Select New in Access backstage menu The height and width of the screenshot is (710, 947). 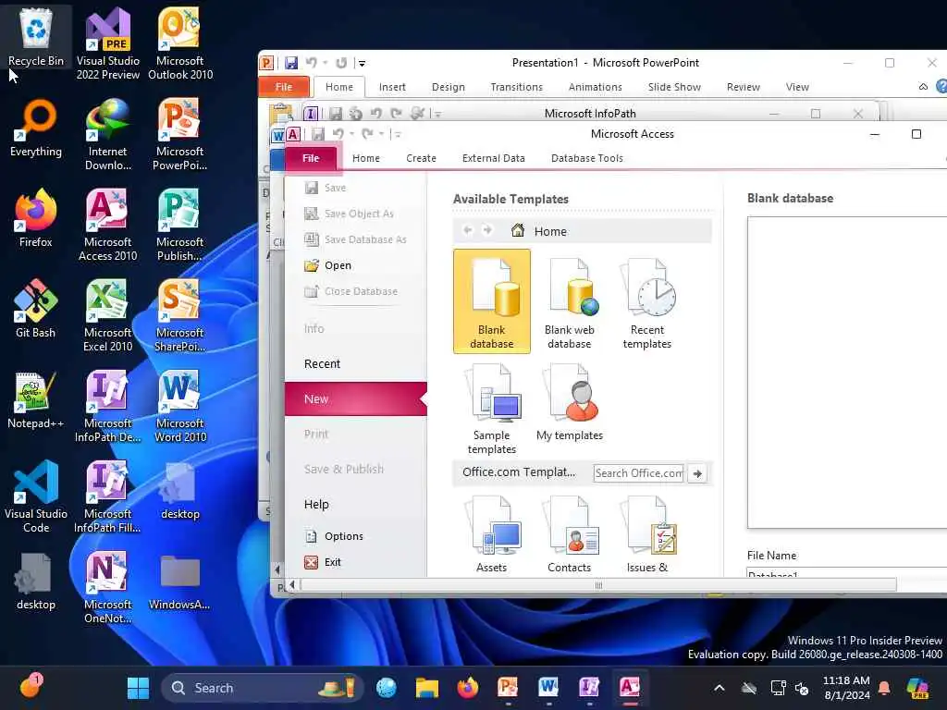356,399
